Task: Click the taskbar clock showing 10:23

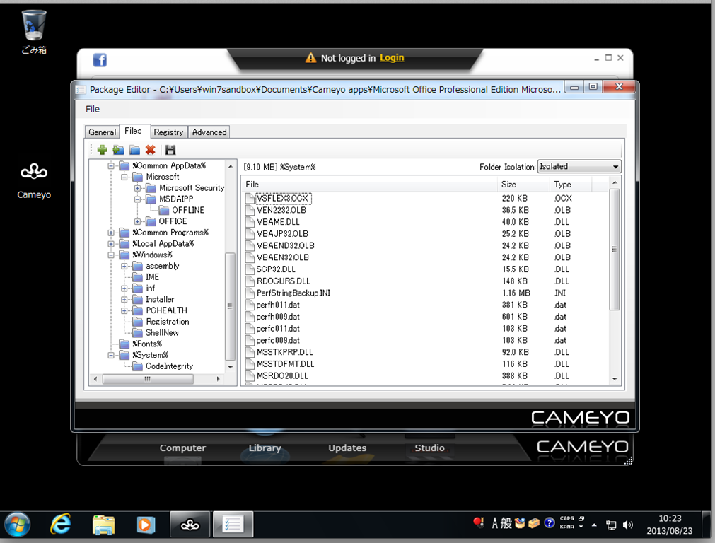Action: (x=670, y=525)
